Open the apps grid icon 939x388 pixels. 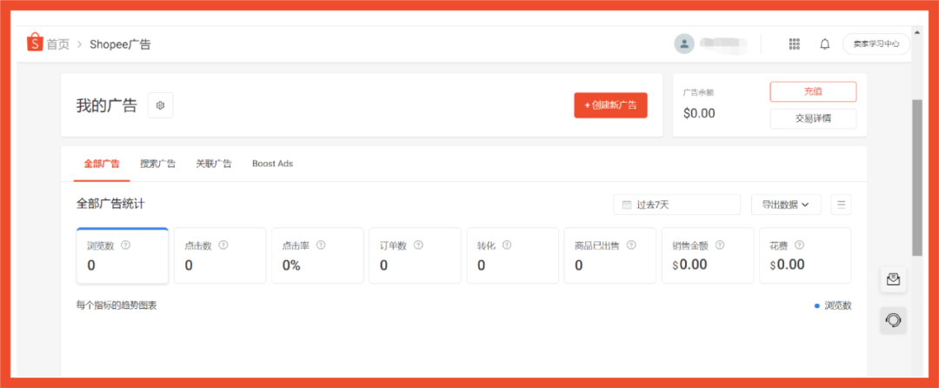795,43
